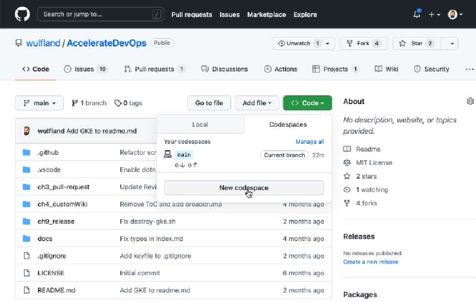Click the codespace computer icon
This screenshot has height=302, width=476.
click(167, 154)
